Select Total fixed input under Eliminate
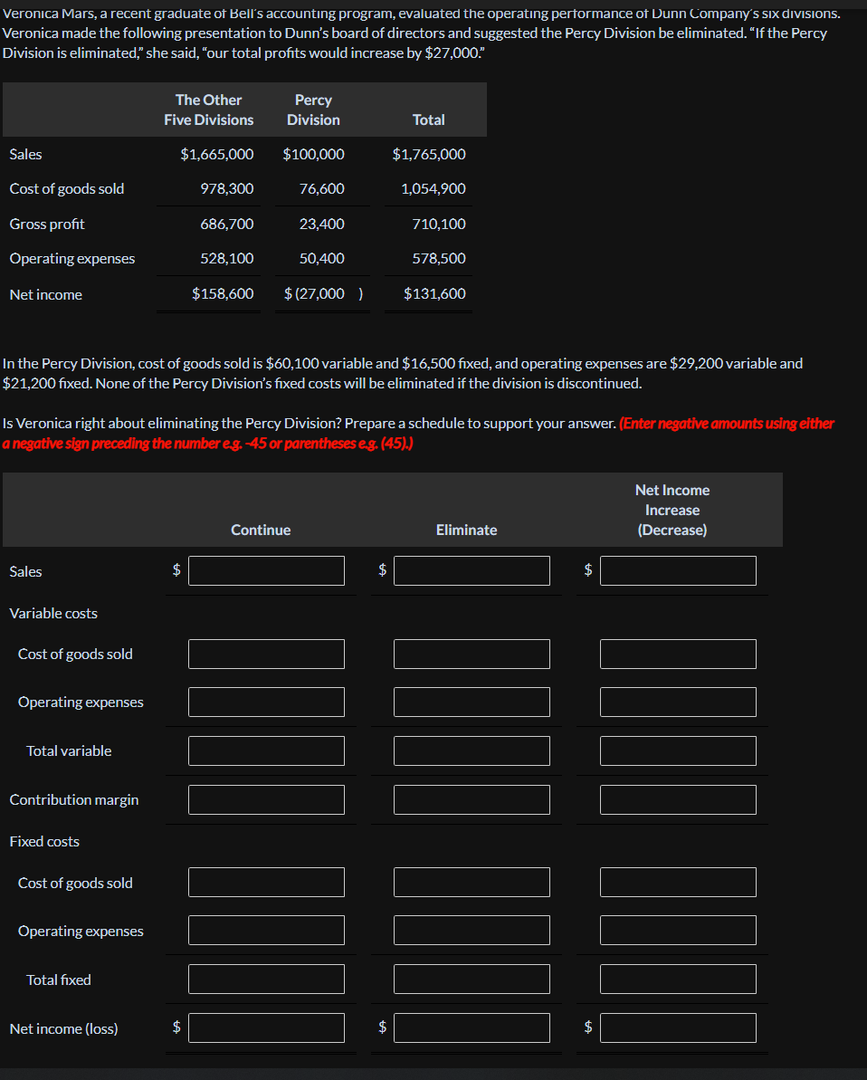The image size is (867, 1080). (x=472, y=980)
